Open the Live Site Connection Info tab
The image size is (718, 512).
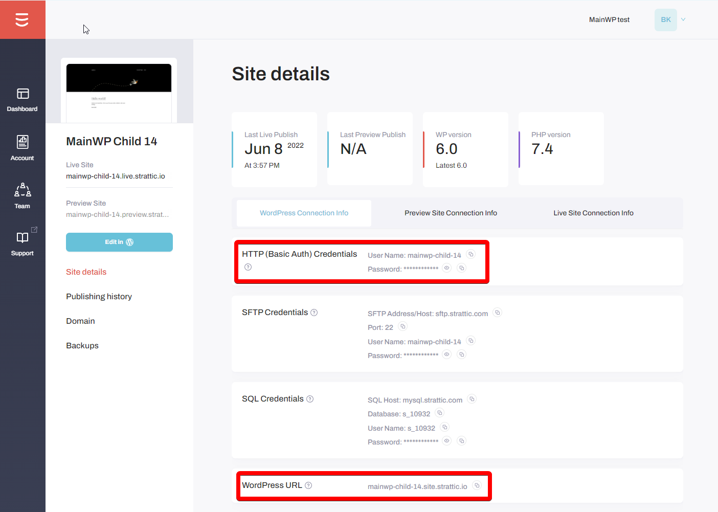[x=593, y=213]
